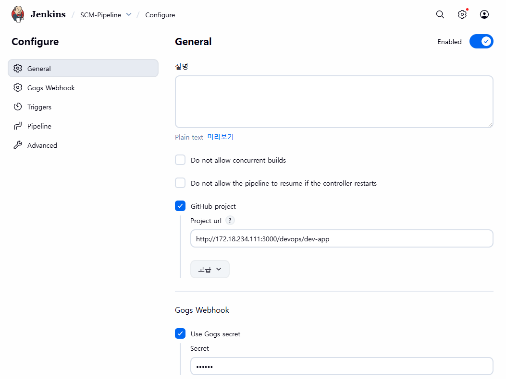Click the gear icon beside General in sidebar
506x379 pixels.
tap(18, 68)
